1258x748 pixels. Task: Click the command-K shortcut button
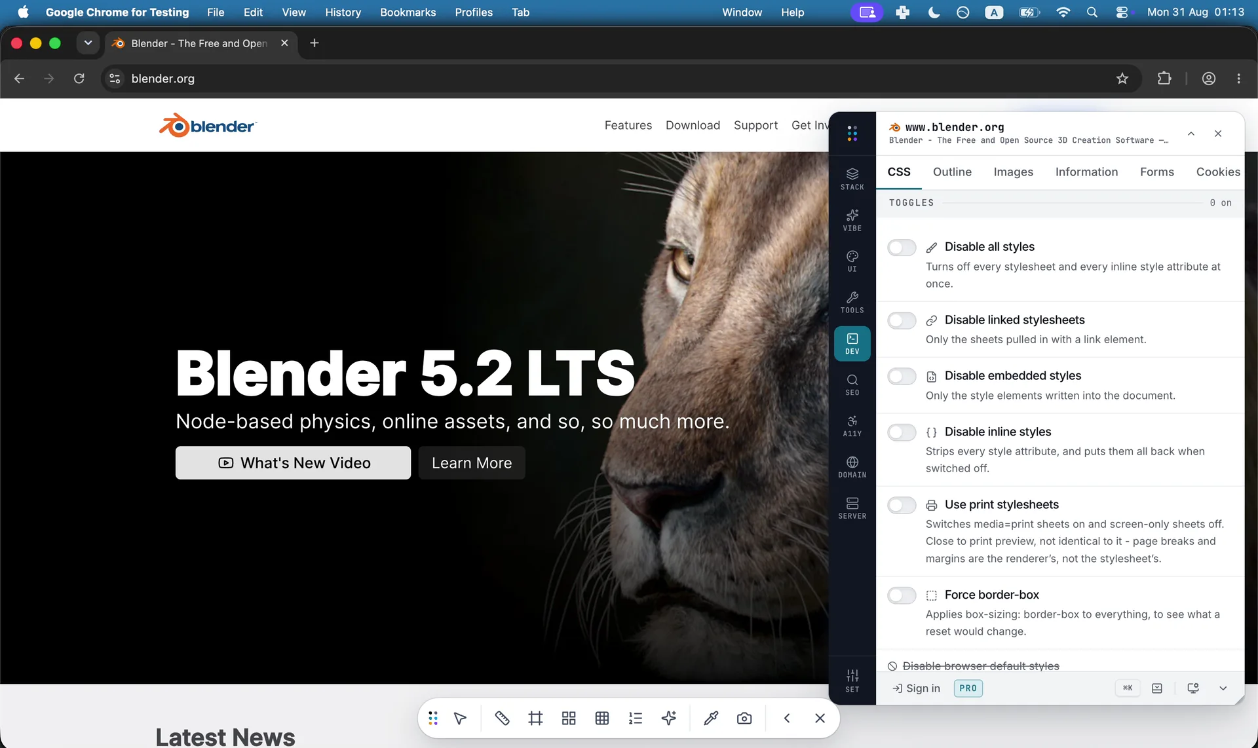1128,688
